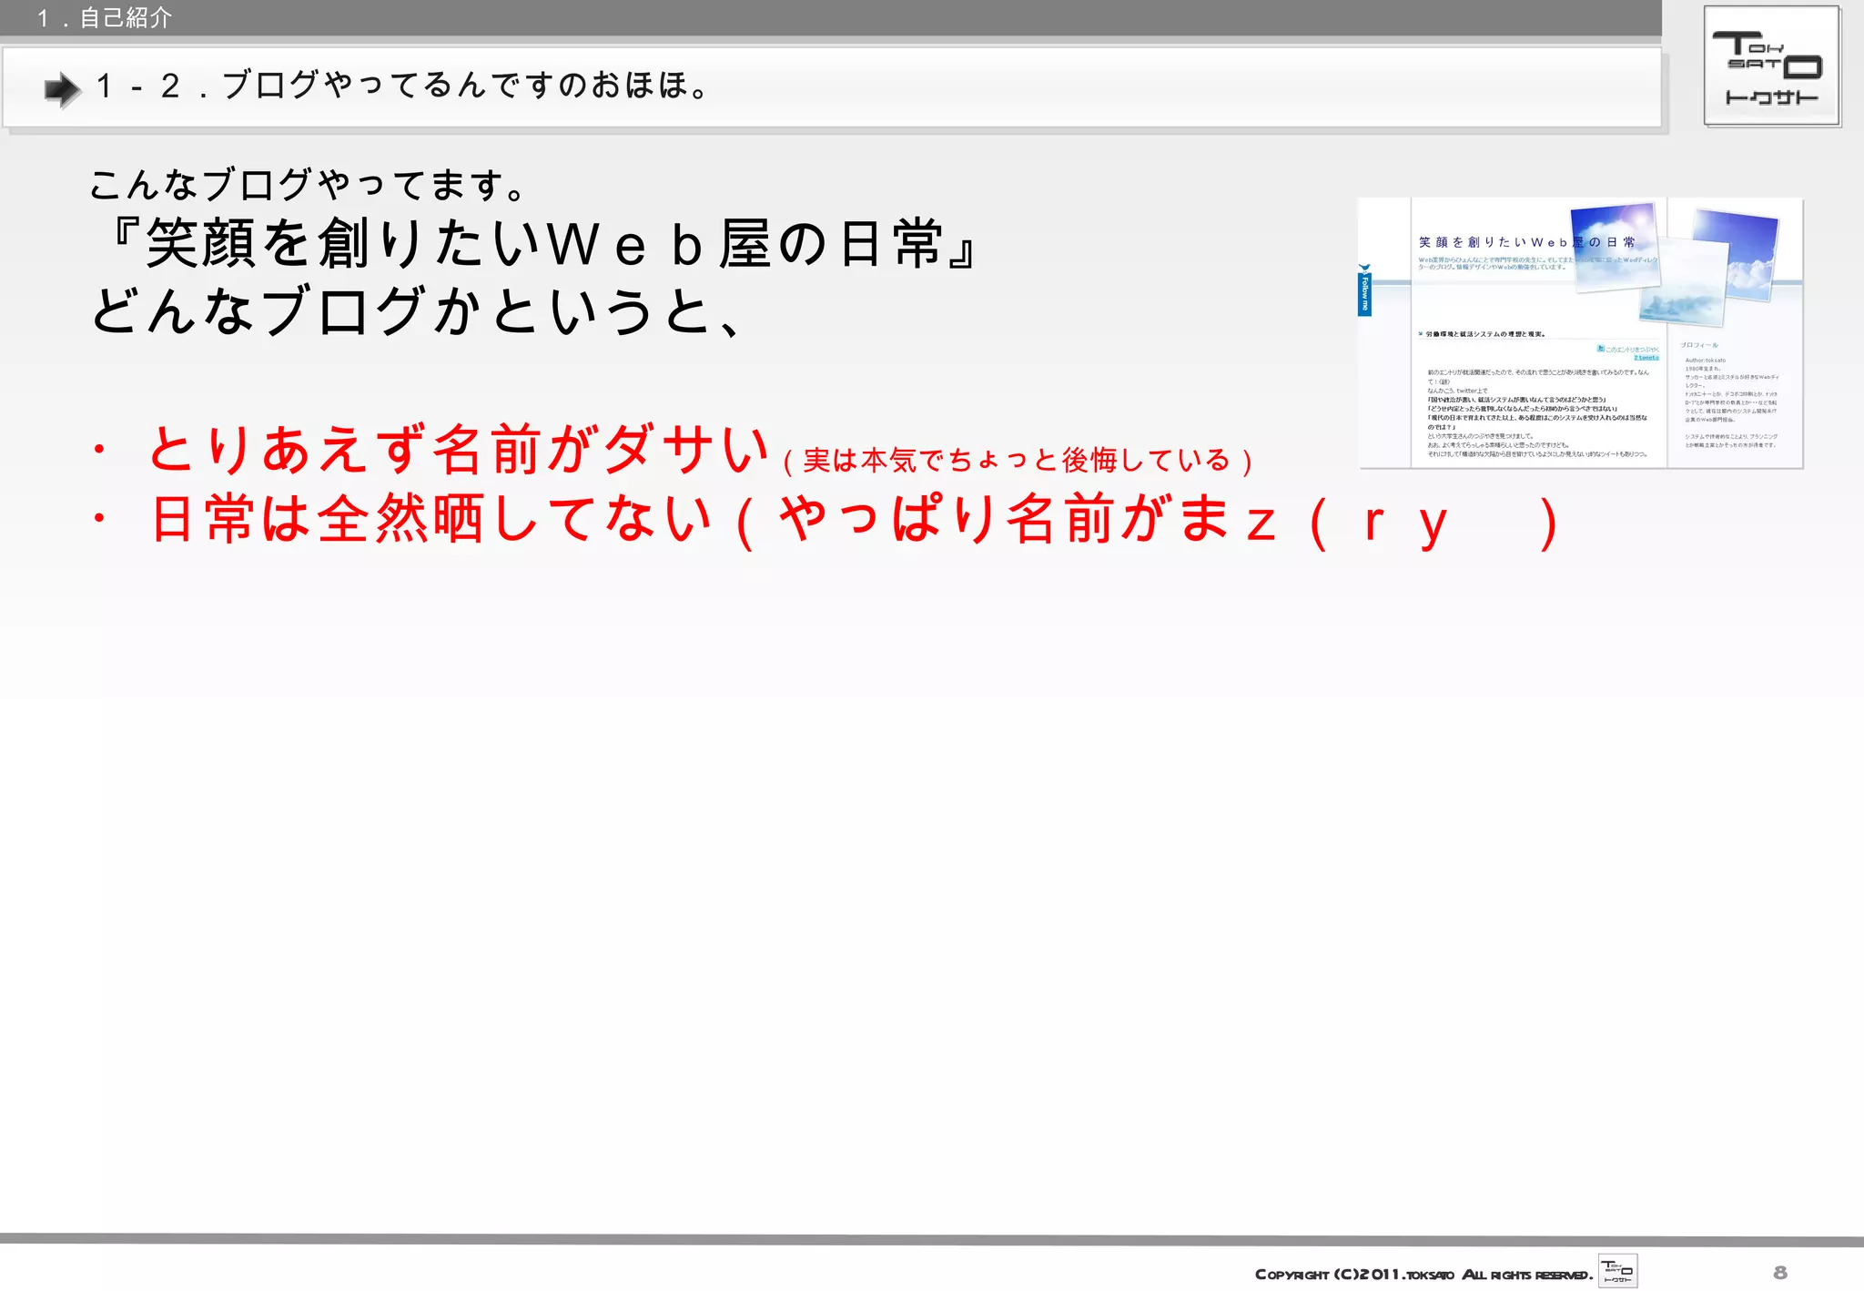The image size is (1864, 1291).
Task: Click the page number 8
Action: point(1780,1272)
